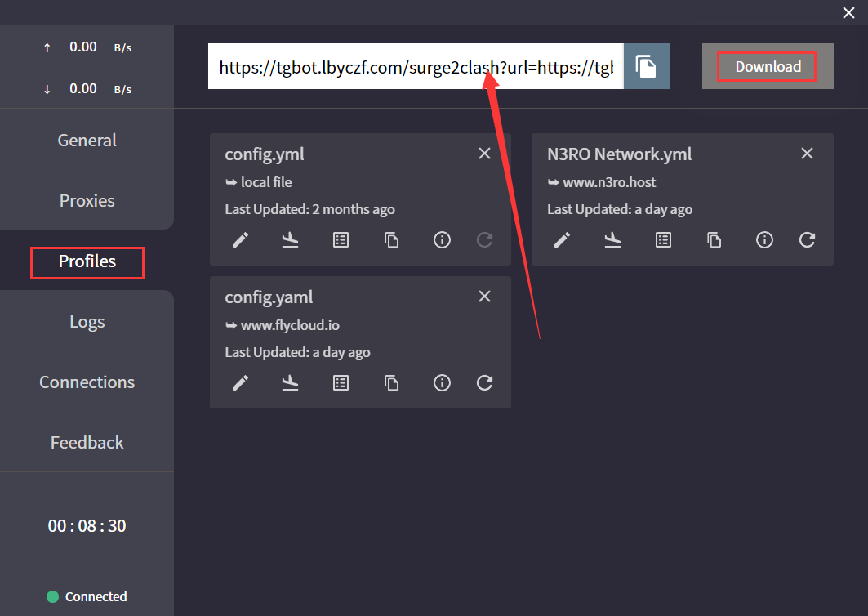
Task: Remove the config.yaml profile with X
Action: (x=484, y=297)
